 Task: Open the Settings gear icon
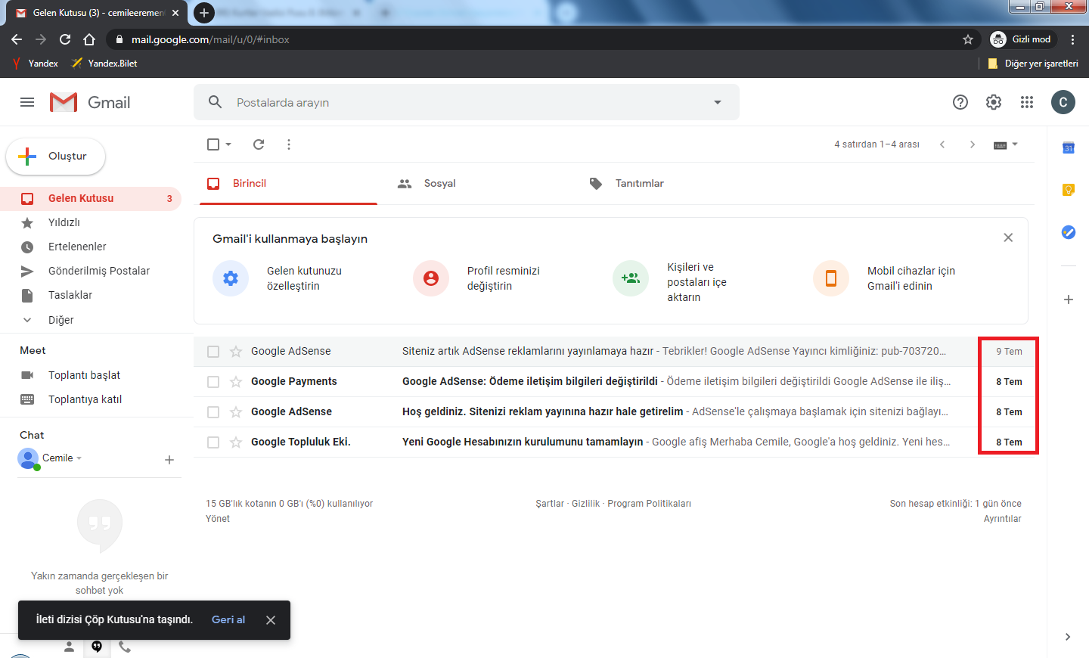994,102
